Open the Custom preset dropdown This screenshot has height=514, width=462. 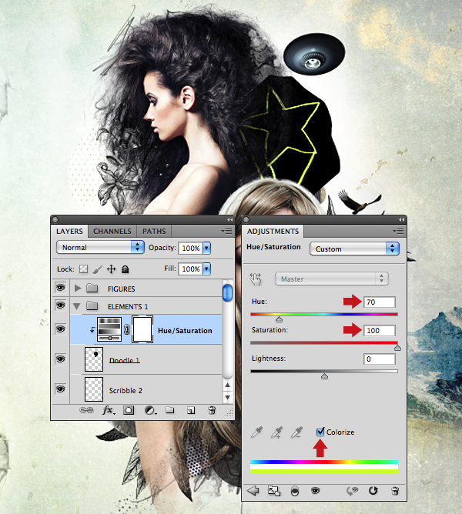click(354, 249)
